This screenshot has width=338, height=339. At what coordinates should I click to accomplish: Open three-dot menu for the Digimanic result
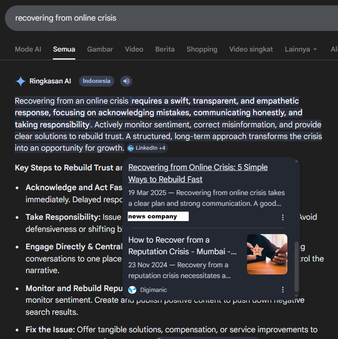pos(282,290)
